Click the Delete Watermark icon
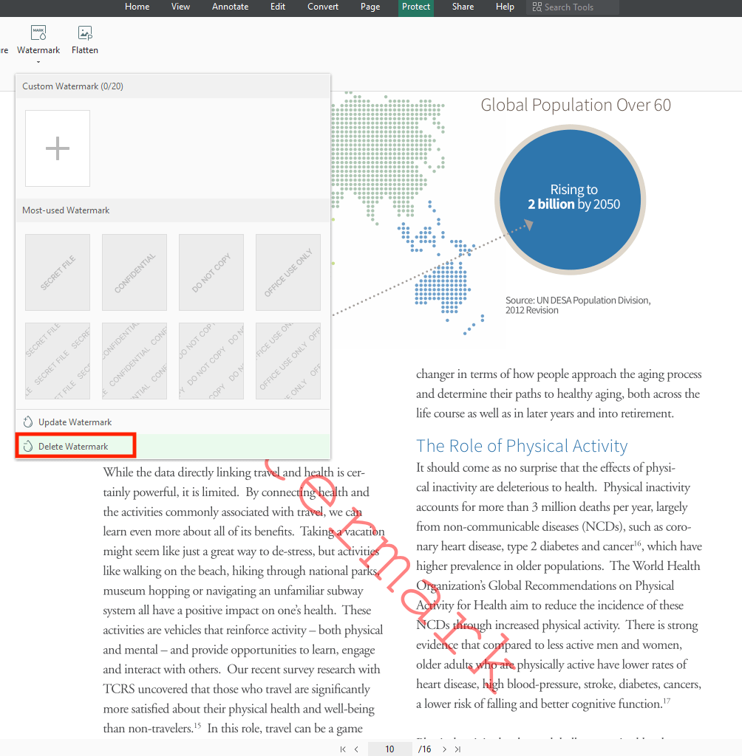 tap(27, 446)
